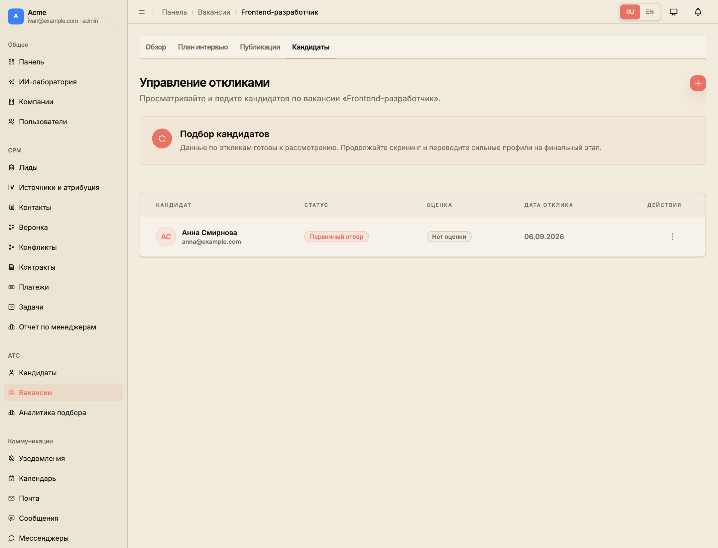Click the Задачи checkbox icon
Screen dimensions: 718x548
pos(12,307)
